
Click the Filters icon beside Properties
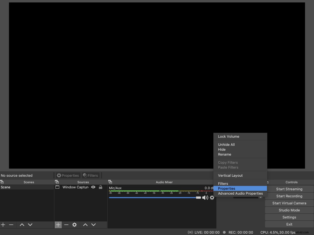(x=91, y=175)
